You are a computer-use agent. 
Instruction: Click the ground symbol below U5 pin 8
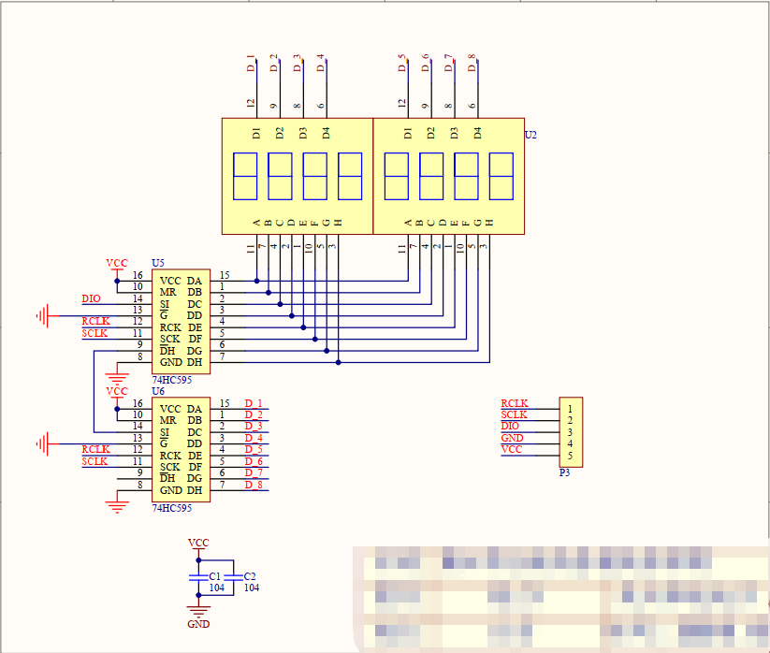pyautogui.click(x=116, y=375)
